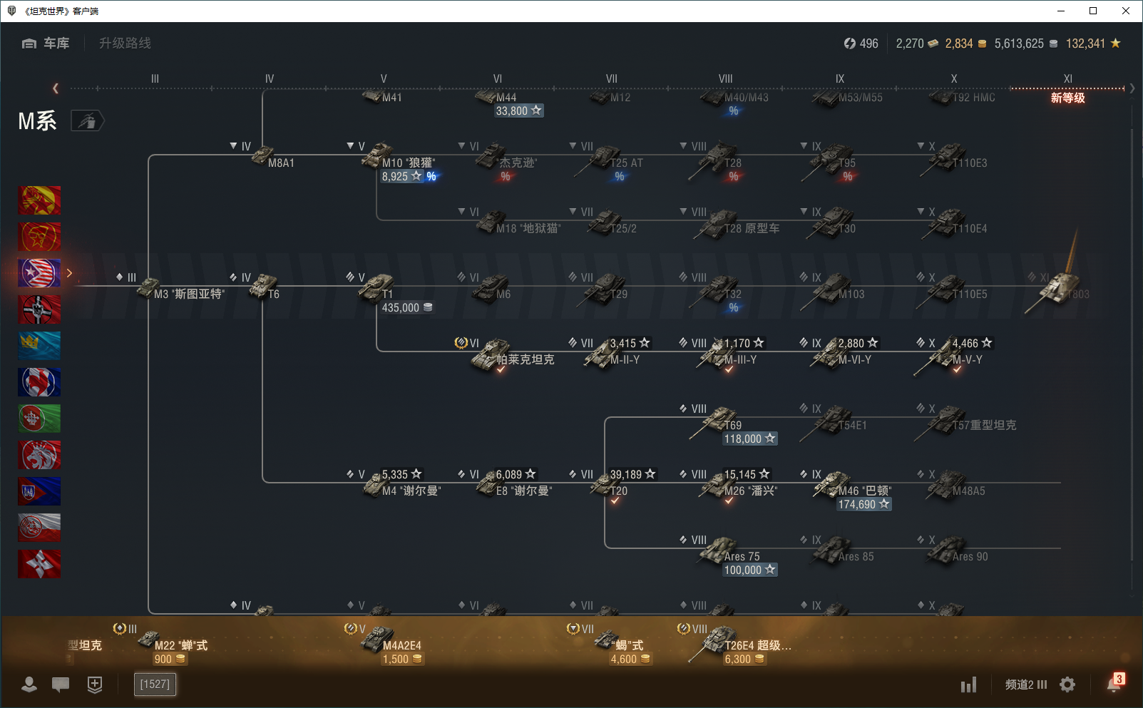Open the chat speech-bubble icon
The height and width of the screenshot is (708, 1143).
point(61,684)
